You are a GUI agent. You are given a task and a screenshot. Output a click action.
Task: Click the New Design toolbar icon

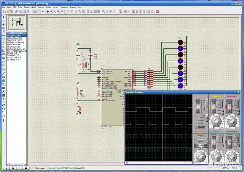(4, 11)
